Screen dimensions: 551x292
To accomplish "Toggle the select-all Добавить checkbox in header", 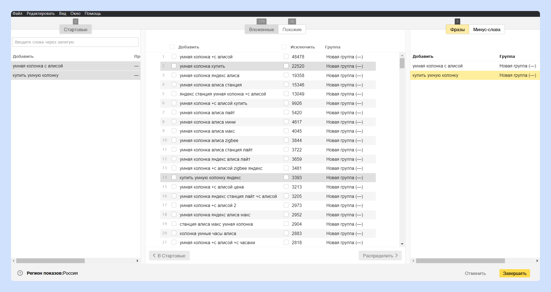I will point(172,47).
